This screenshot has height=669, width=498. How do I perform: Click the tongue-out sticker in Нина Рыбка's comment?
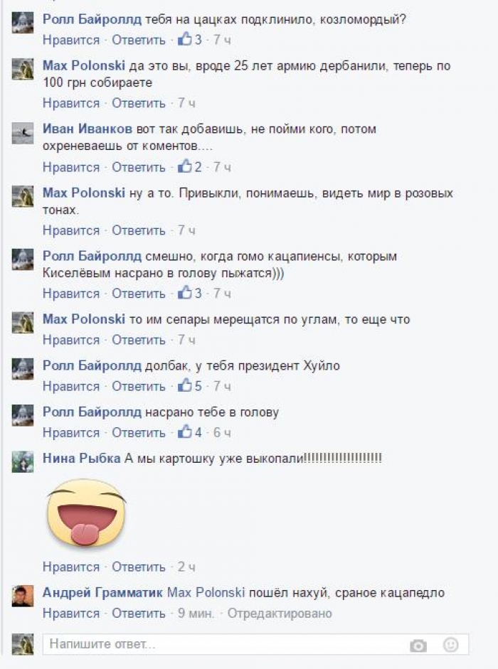click(x=86, y=513)
